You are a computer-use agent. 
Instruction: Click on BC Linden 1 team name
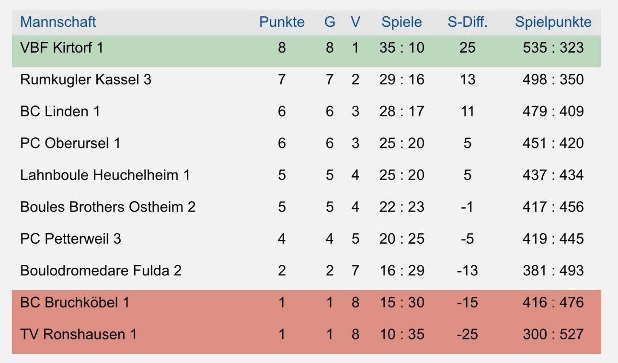coord(60,112)
